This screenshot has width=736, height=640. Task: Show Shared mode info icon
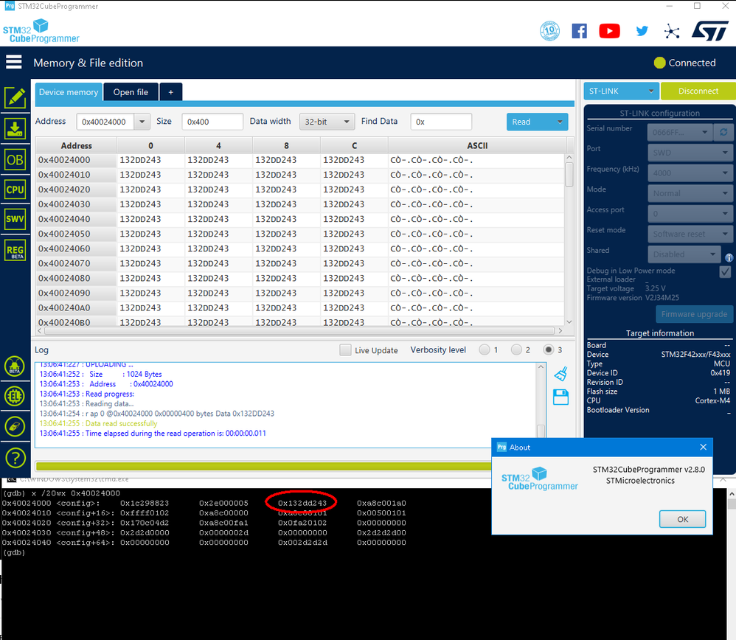(x=729, y=257)
